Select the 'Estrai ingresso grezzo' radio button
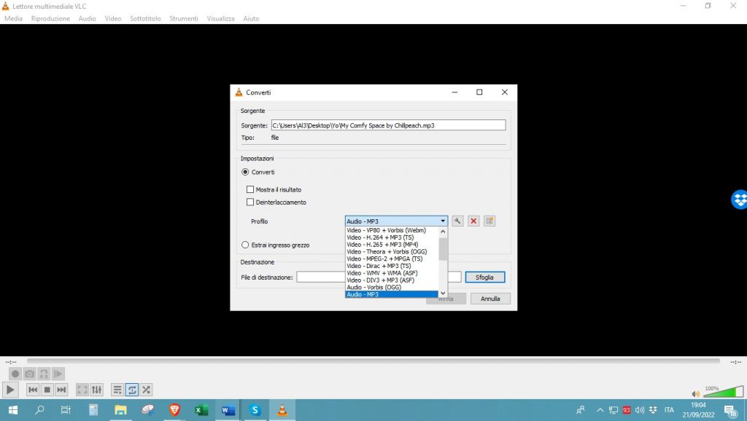The width and height of the screenshot is (747, 421). click(245, 245)
